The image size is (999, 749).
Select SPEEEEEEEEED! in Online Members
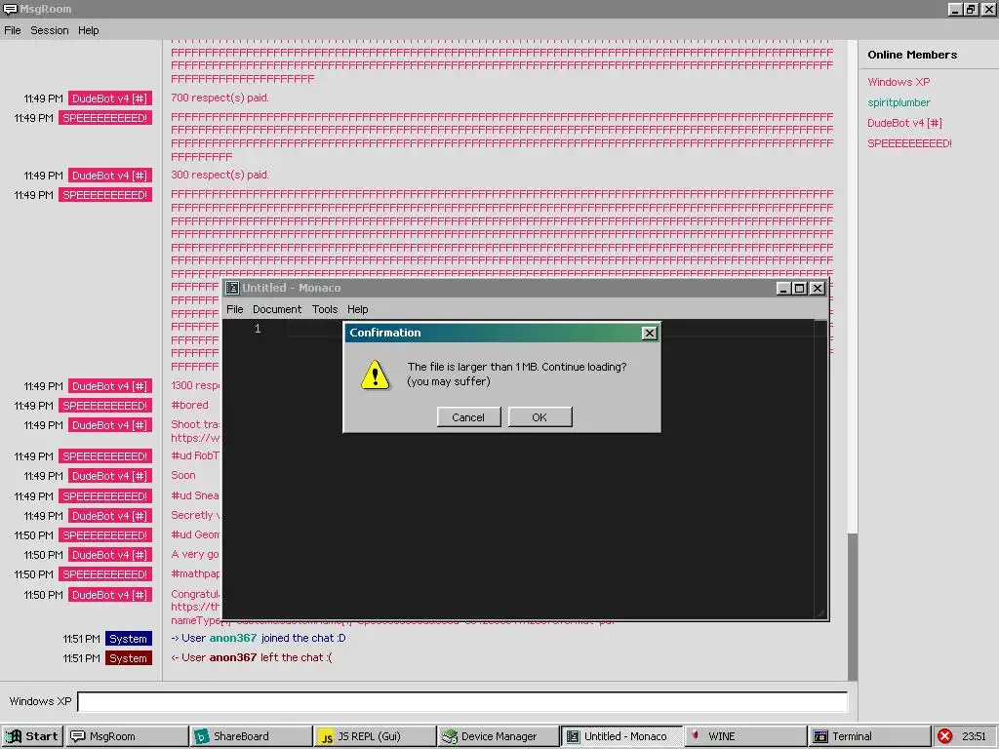tap(909, 143)
